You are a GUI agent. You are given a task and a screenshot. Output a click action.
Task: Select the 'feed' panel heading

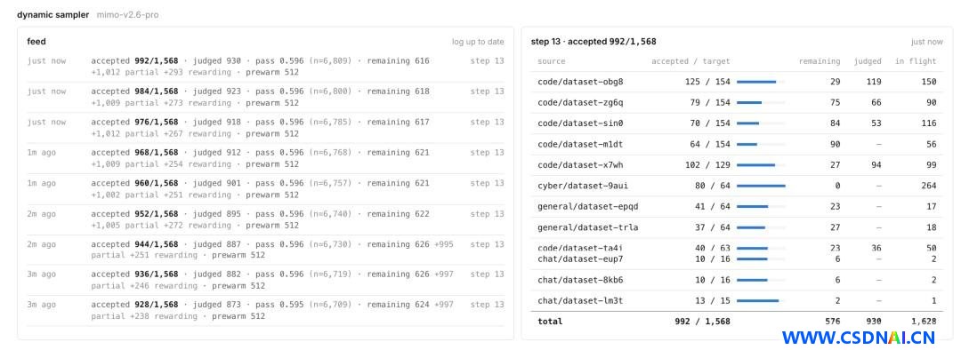[x=36, y=42]
